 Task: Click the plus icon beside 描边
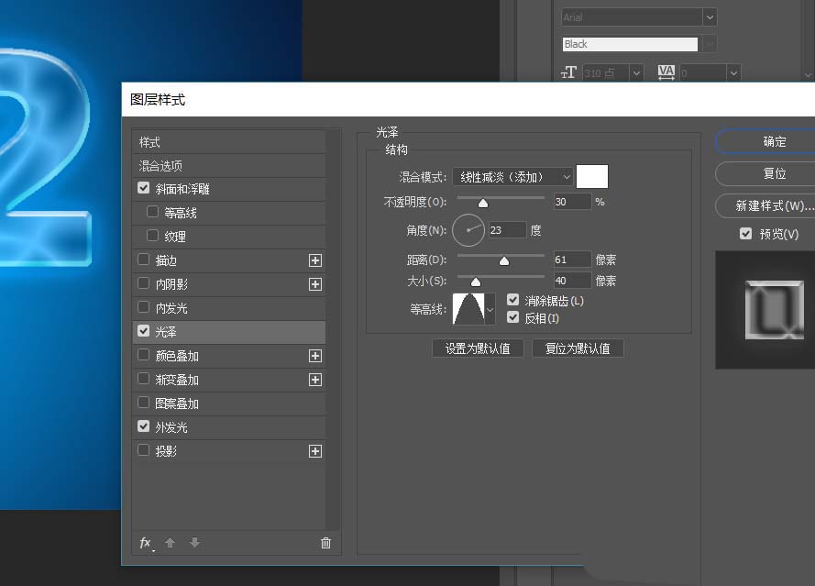[x=315, y=260]
